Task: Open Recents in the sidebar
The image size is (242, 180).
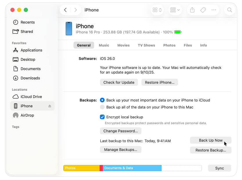Action: click(x=33, y=22)
